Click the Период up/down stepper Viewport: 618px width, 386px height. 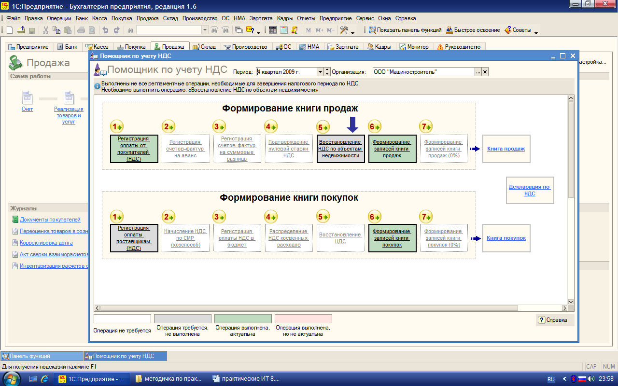[327, 72]
